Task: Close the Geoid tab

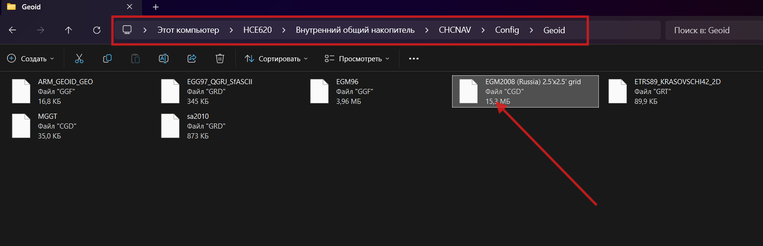Action: (x=130, y=7)
